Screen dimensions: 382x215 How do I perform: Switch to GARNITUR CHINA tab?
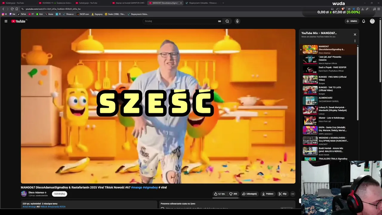click(x=129, y=3)
